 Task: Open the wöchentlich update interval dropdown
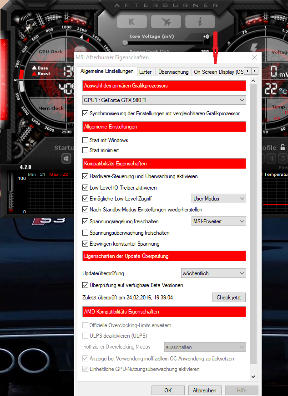(x=213, y=273)
